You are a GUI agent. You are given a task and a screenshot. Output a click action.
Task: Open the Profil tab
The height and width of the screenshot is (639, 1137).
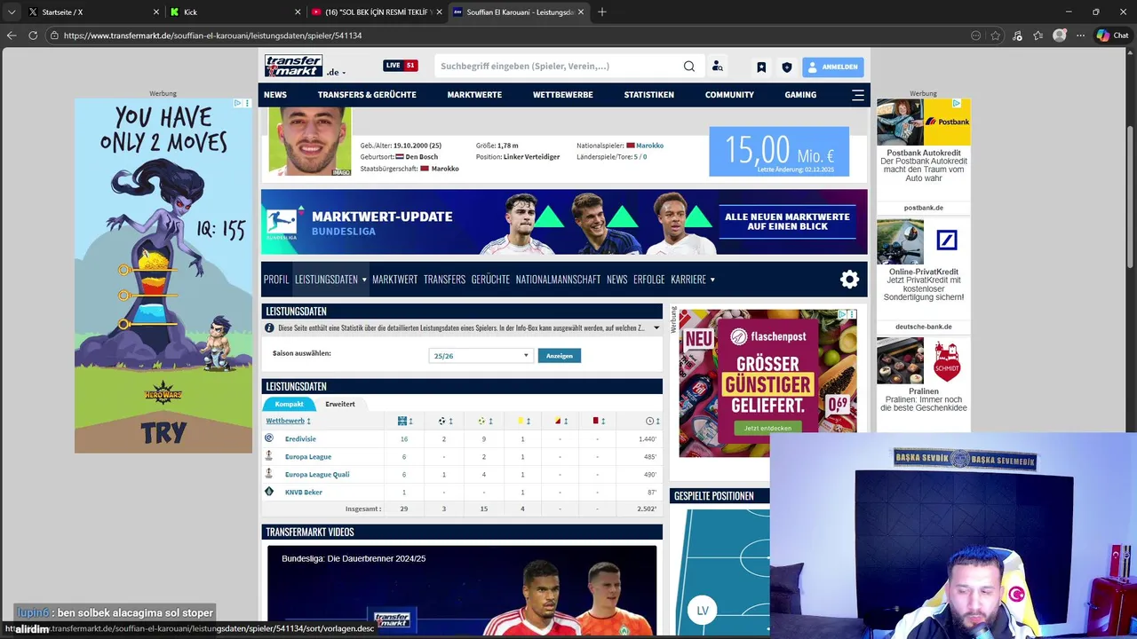click(x=276, y=280)
